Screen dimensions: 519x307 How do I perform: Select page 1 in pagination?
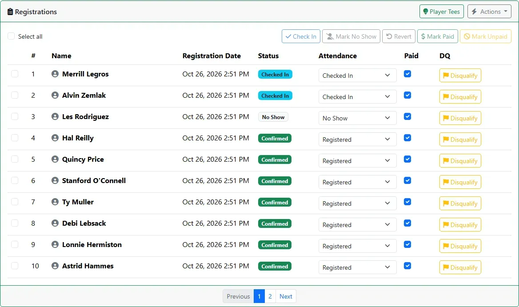pyautogui.click(x=259, y=296)
